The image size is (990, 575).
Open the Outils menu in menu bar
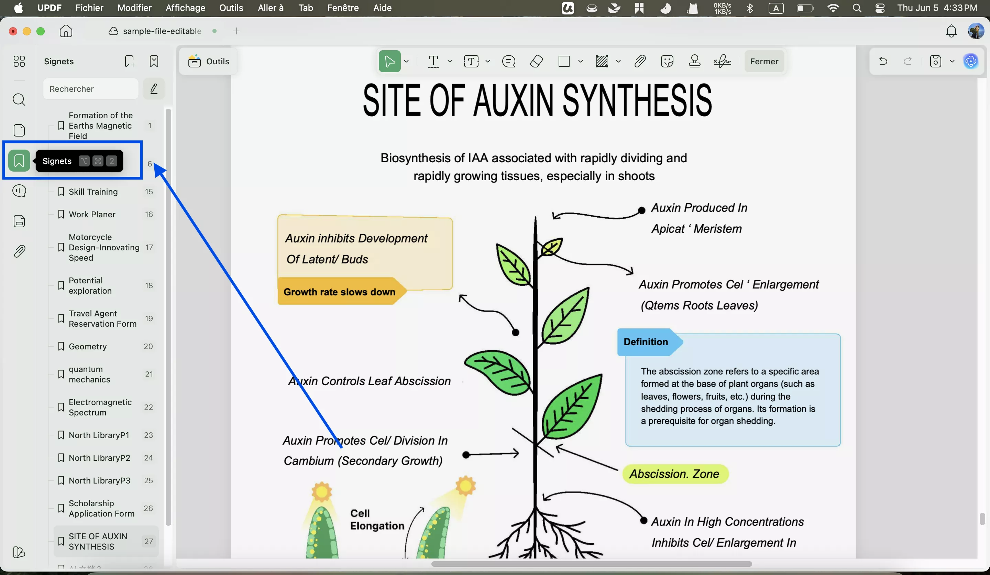[x=231, y=8]
